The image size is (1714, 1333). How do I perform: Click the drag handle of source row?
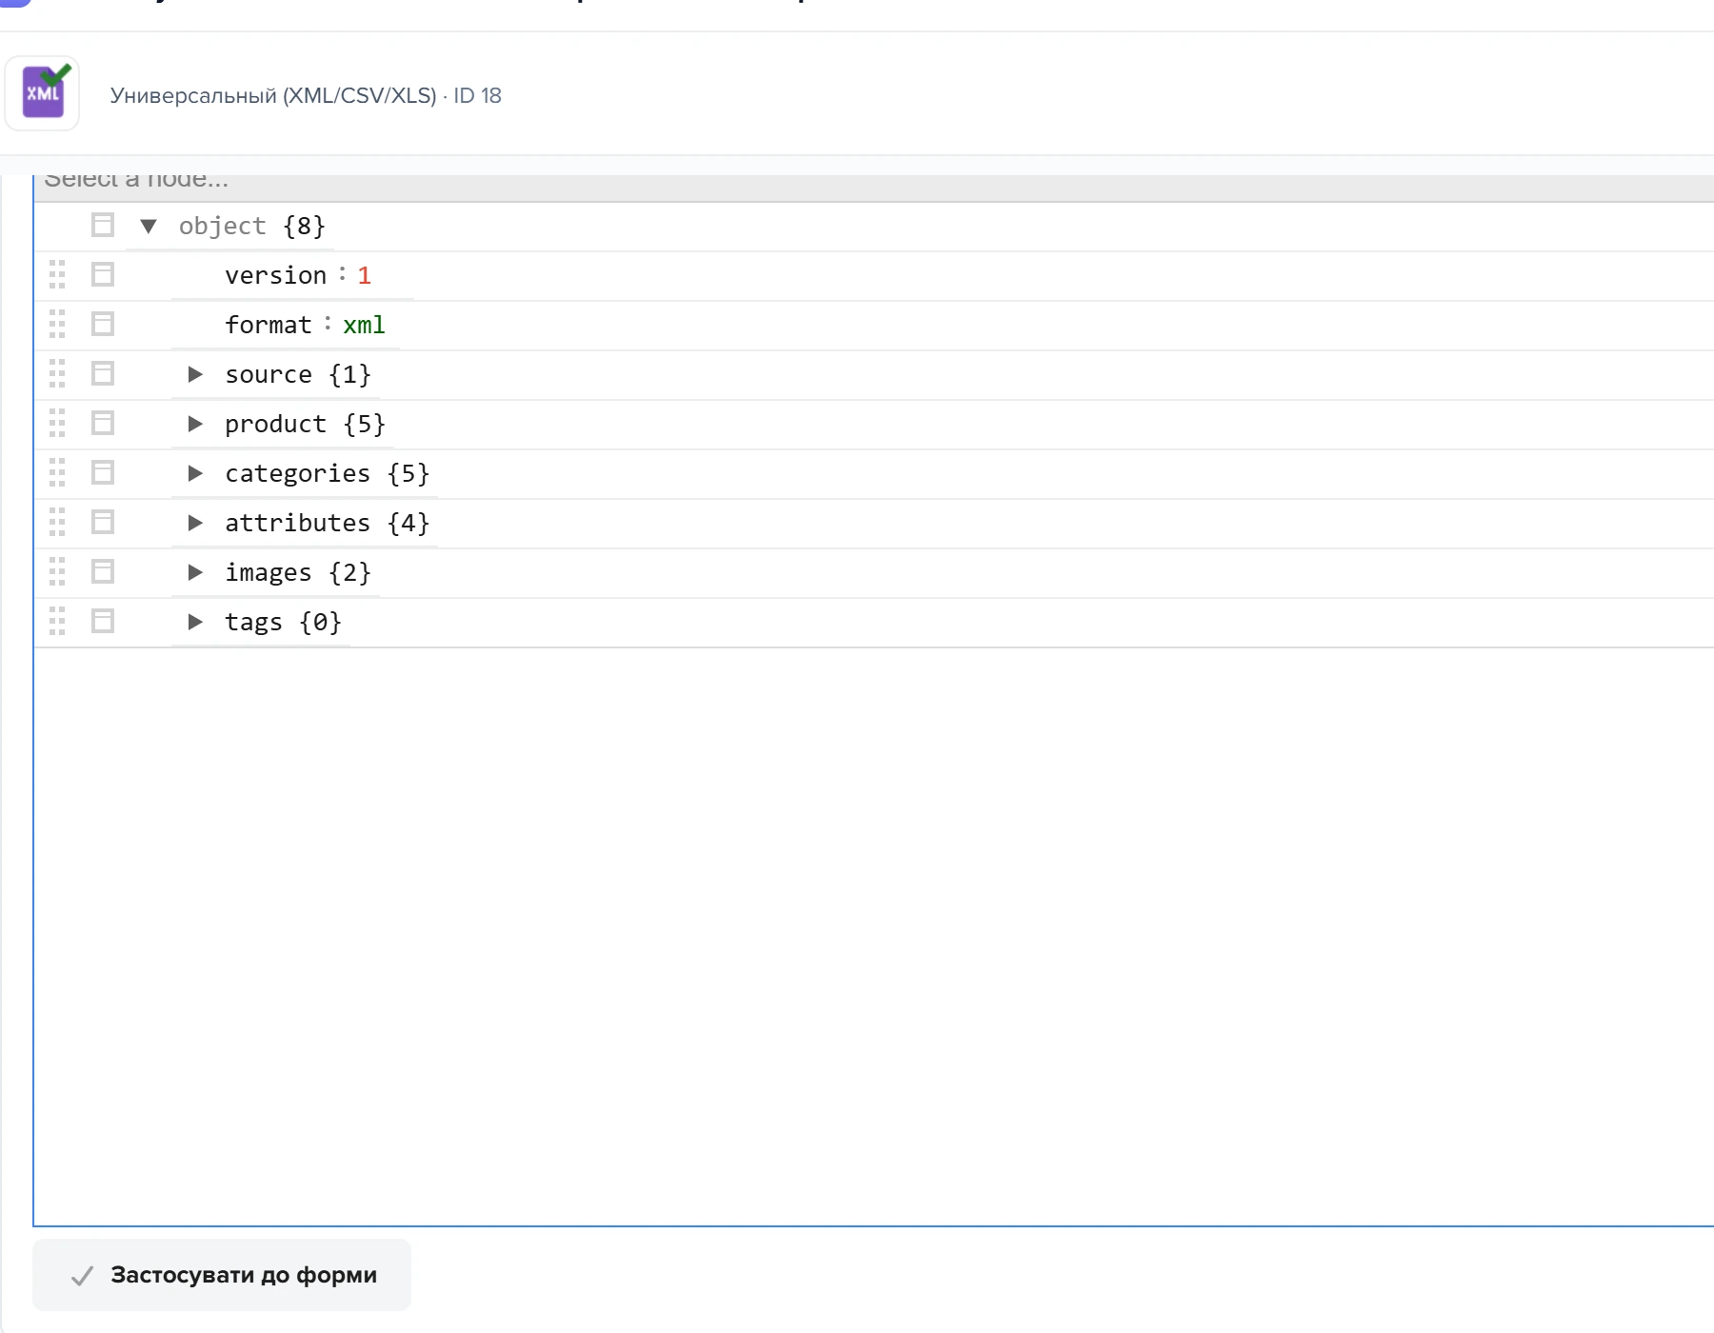pyautogui.click(x=57, y=374)
